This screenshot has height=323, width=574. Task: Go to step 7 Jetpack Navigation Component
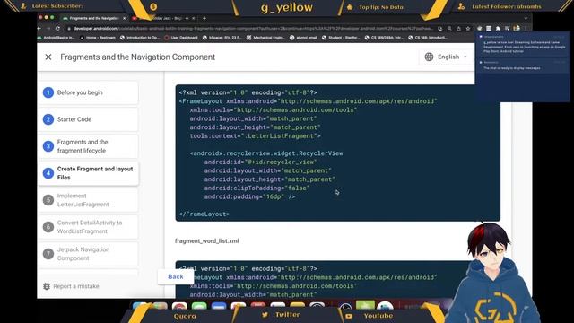click(89, 254)
